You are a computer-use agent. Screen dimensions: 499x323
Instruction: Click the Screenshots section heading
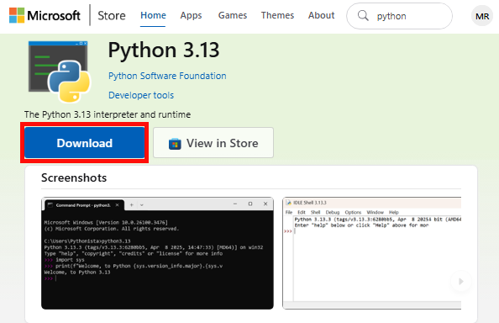pyautogui.click(x=74, y=177)
